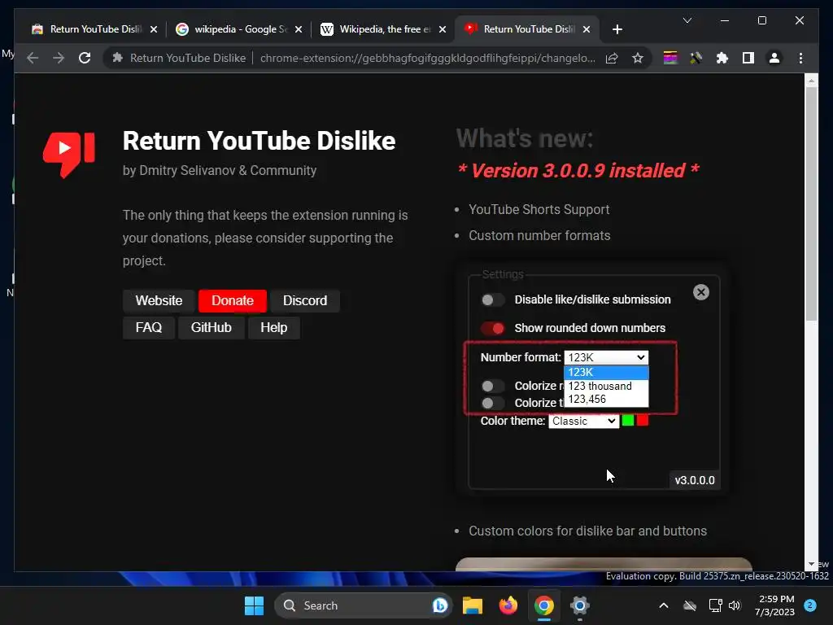
Task: Open the Website button
Action: coord(159,301)
